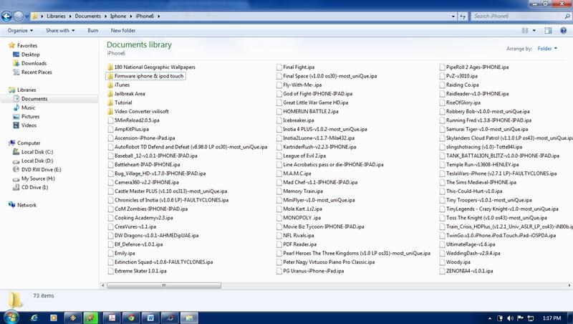Screen dimensions: 573x324
Task: Select the Video Converter xilisoft folder
Action: point(141,111)
